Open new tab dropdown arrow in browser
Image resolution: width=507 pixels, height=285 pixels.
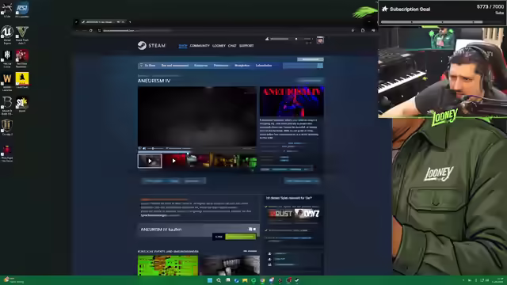(x=130, y=22)
